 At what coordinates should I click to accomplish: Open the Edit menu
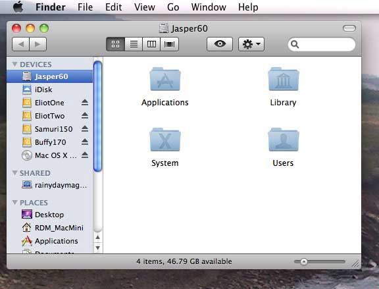pyautogui.click(x=114, y=7)
